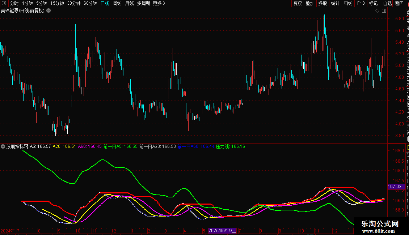Switch to 周线 weekly chart
Viewport: 409px width, 235px height.
(x=117, y=3)
